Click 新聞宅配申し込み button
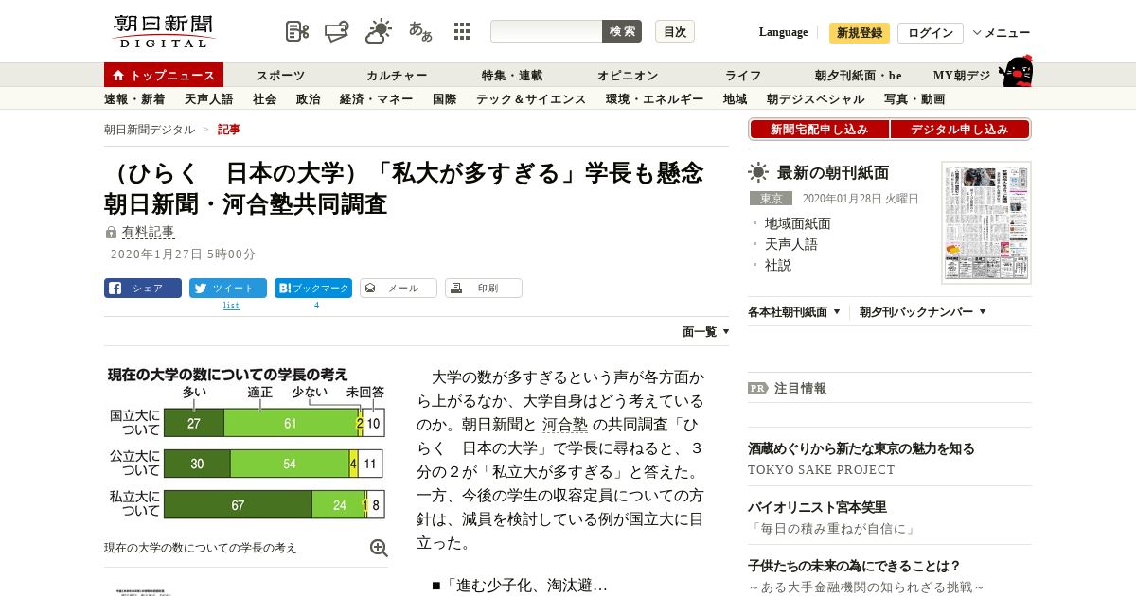 click(x=819, y=130)
